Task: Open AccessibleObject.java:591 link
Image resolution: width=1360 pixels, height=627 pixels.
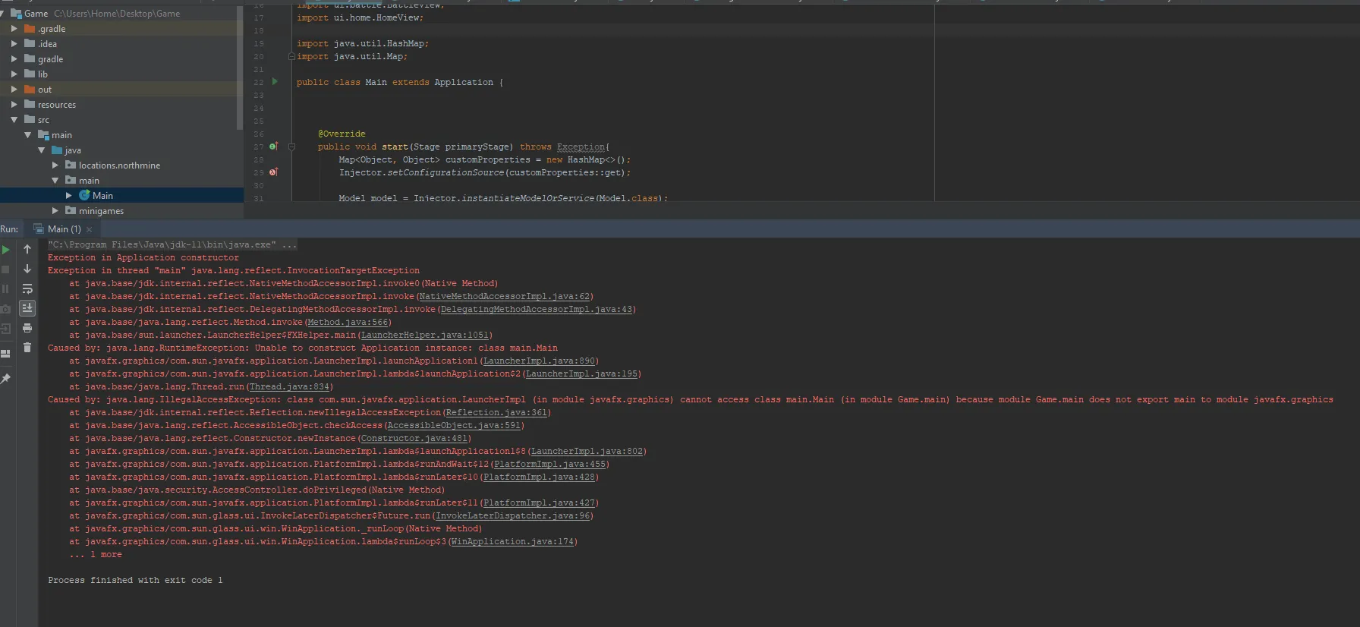Action: pos(454,425)
